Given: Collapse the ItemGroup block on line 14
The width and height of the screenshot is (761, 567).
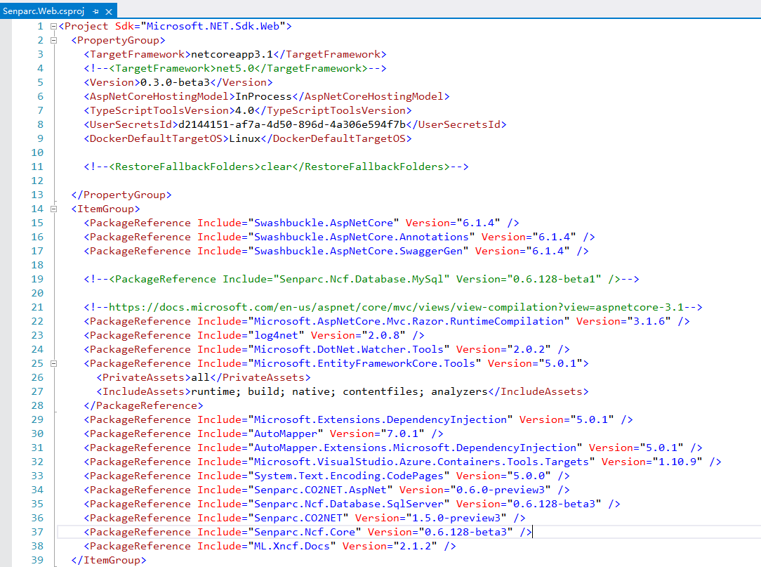Looking at the screenshot, I should 54,209.
